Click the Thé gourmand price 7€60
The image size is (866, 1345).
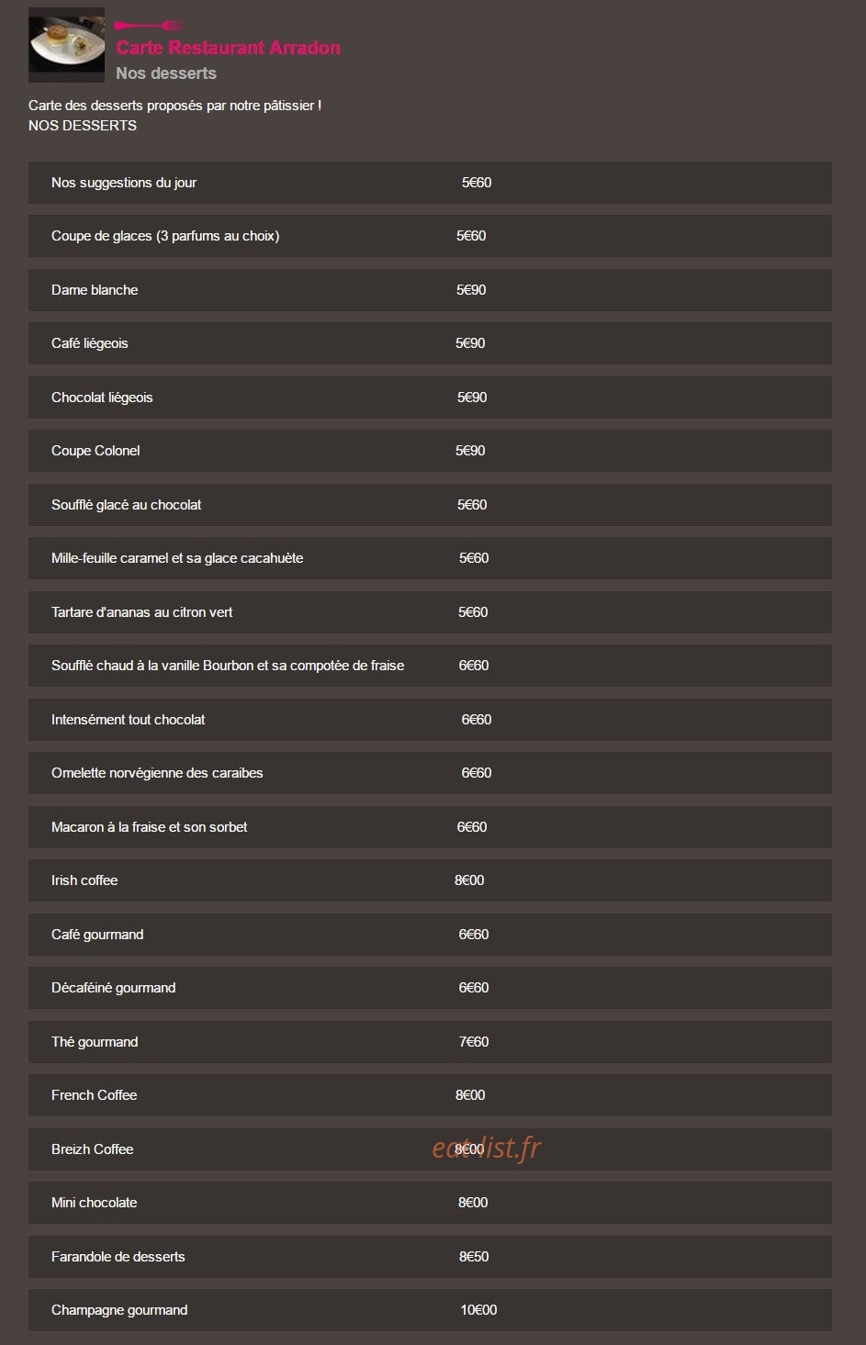(x=474, y=1042)
